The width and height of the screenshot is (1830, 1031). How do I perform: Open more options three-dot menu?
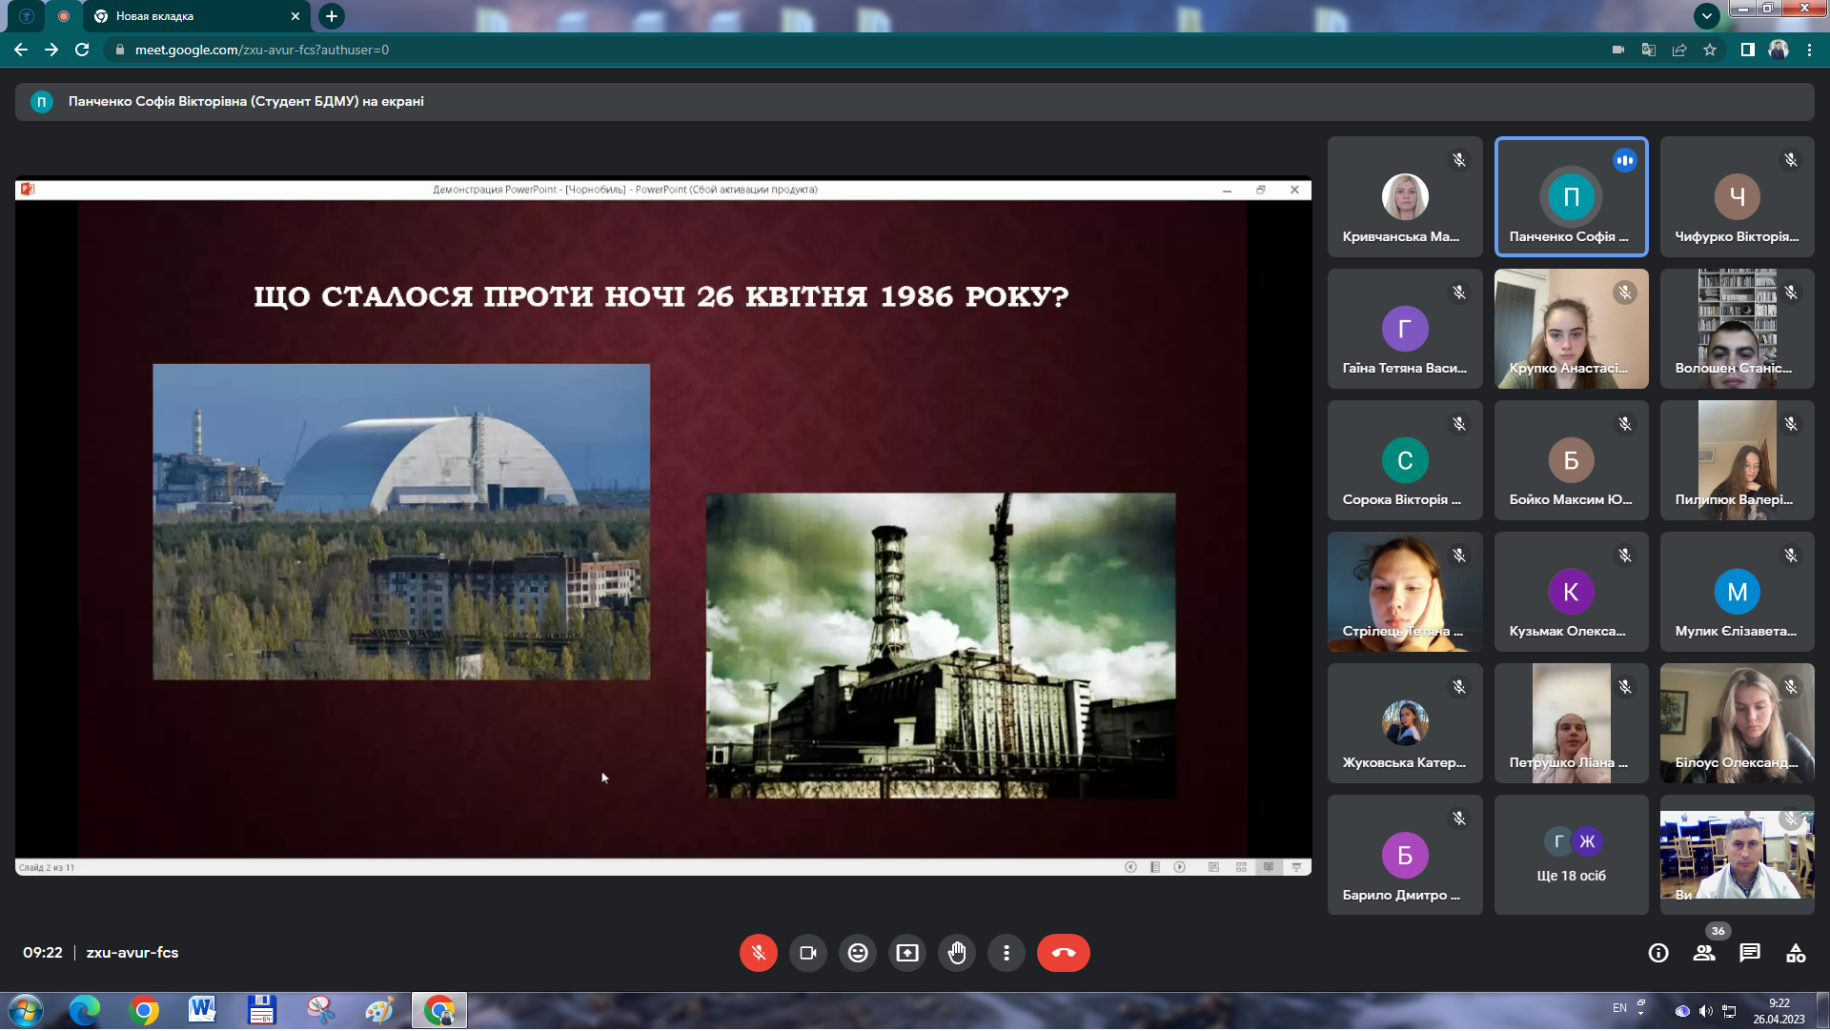click(x=1006, y=954)
